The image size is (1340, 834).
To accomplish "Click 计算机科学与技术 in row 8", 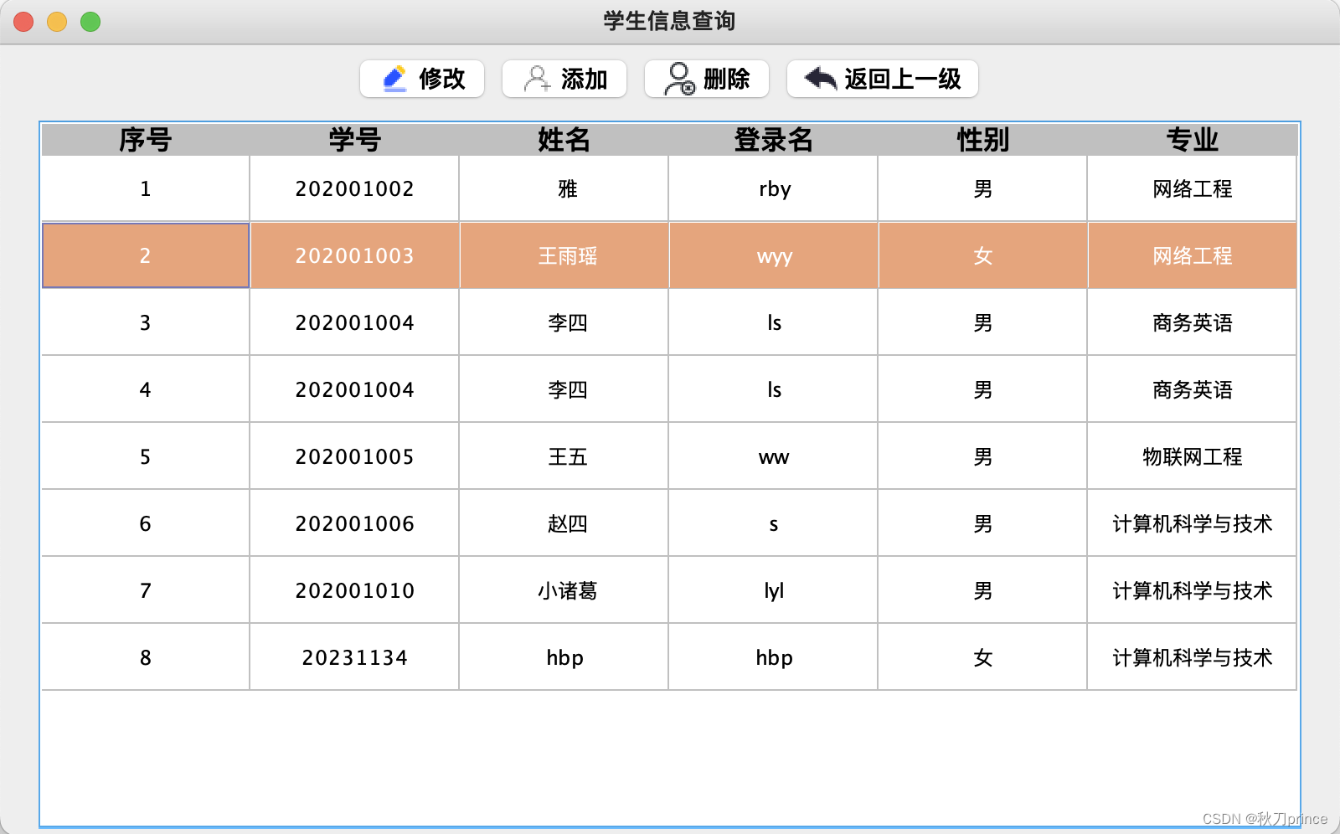I will pyautogui.click(x=1193, y=657).
